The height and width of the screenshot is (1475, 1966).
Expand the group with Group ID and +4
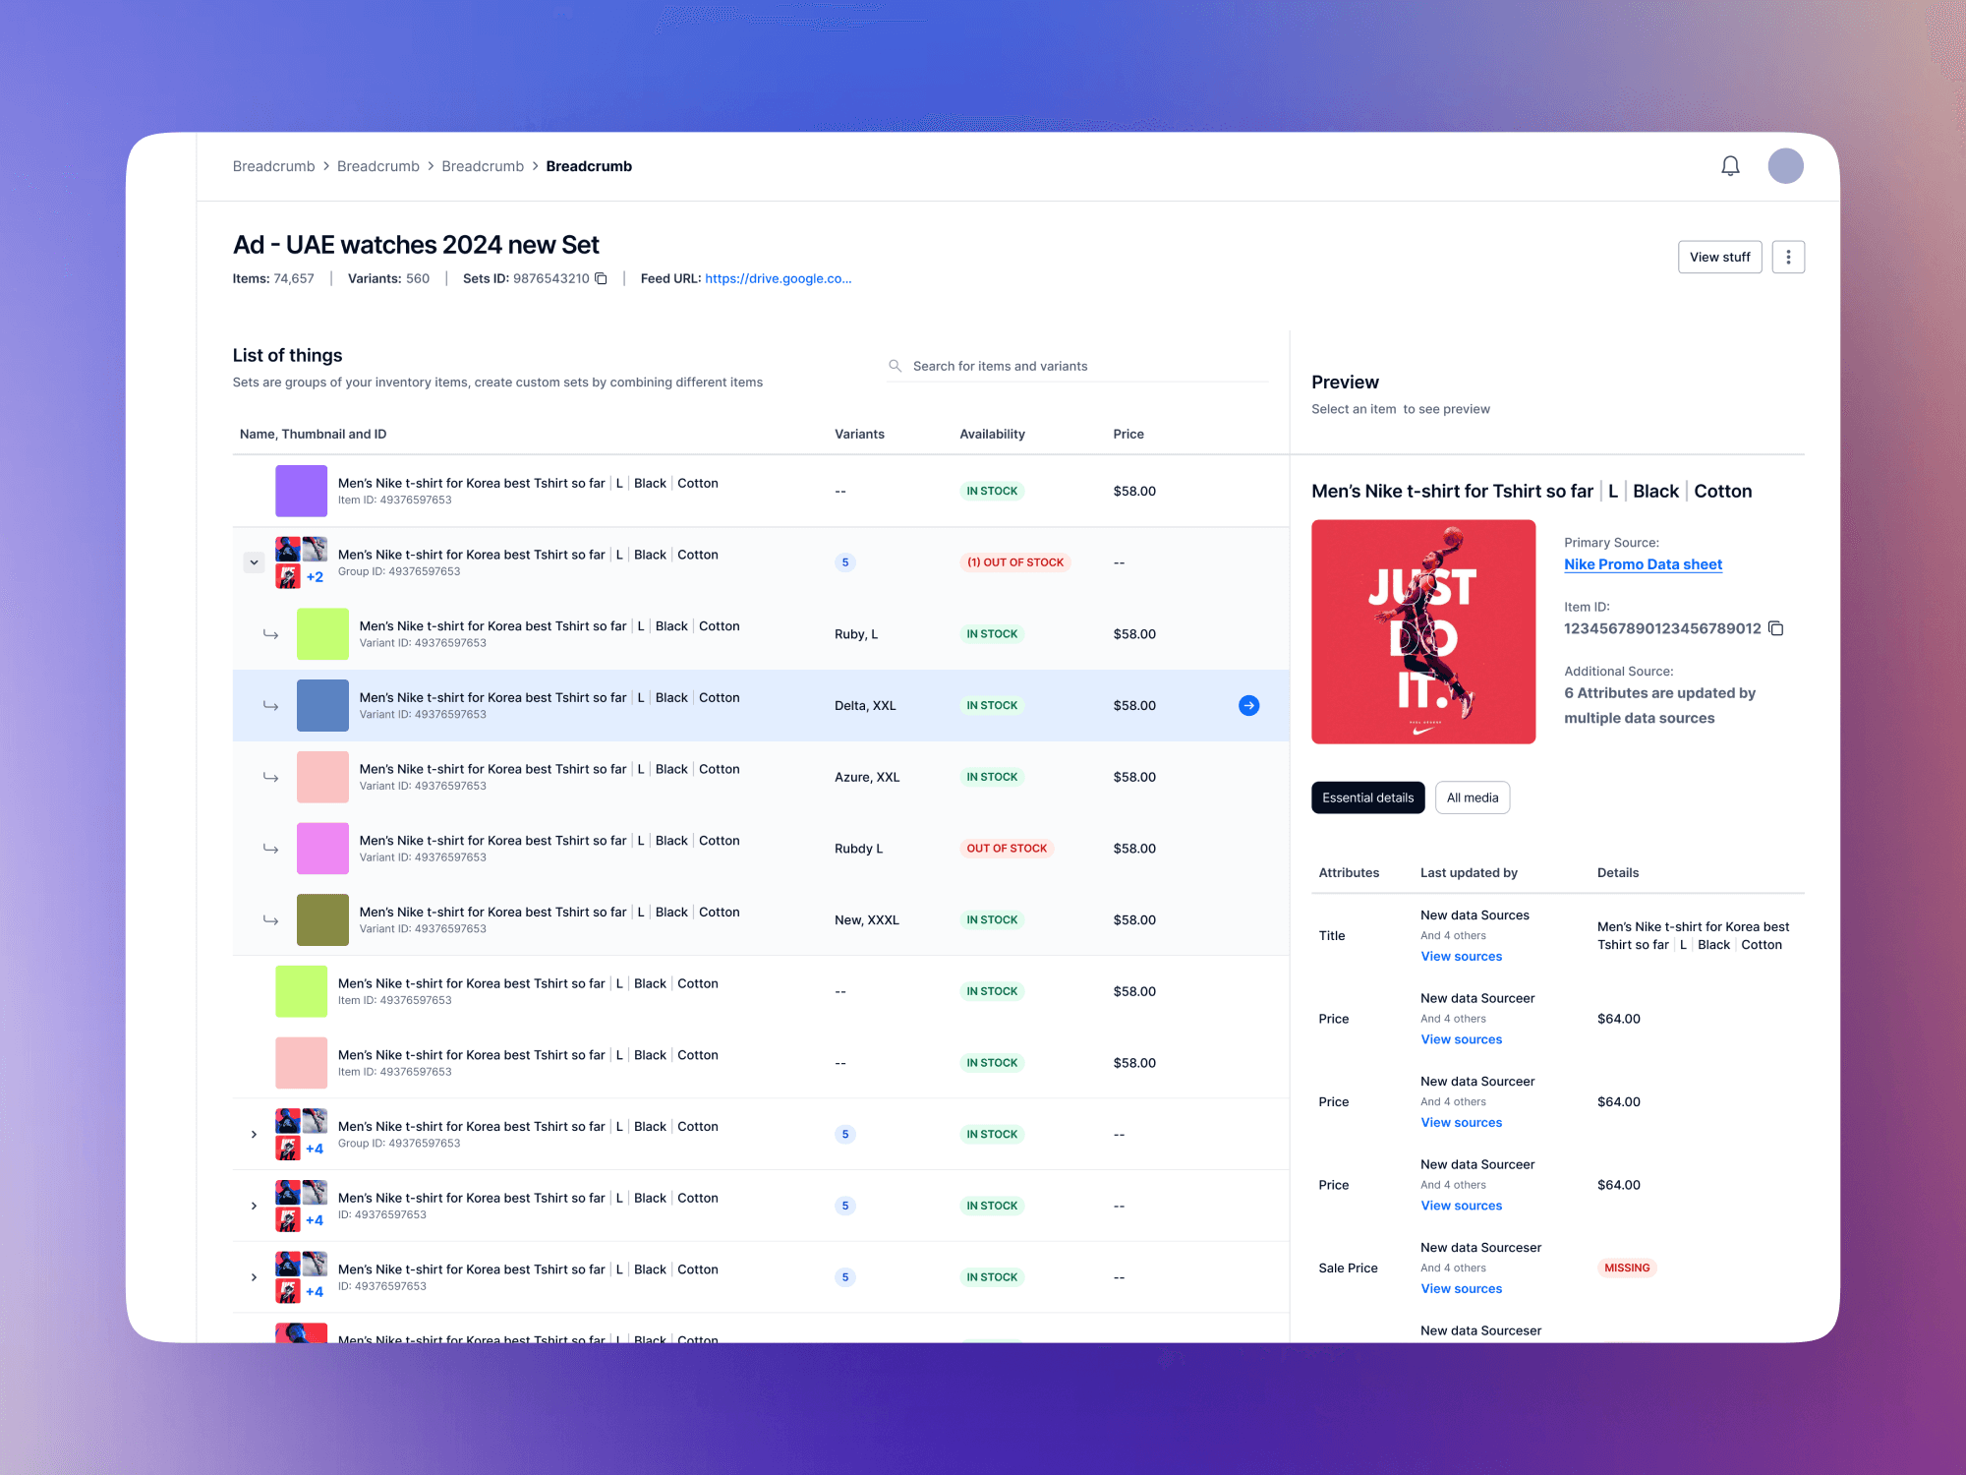pos(254,1134)
